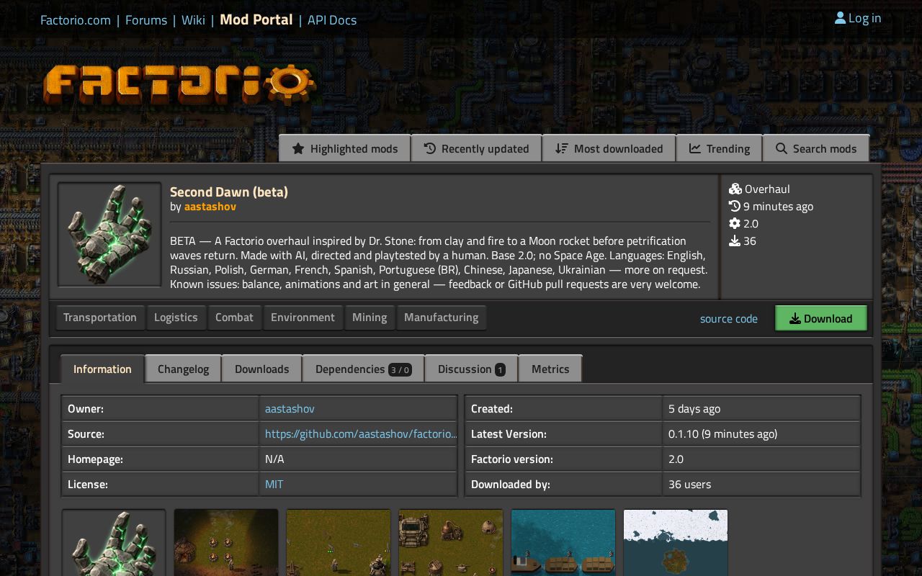Select the Information tab
The width and height of the screenshot is (922, 576).
click(x=102, y=369)
